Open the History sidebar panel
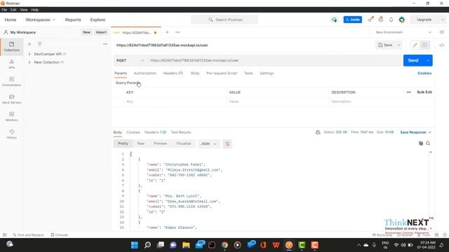The image size is (449, 252). pos(11,134)
